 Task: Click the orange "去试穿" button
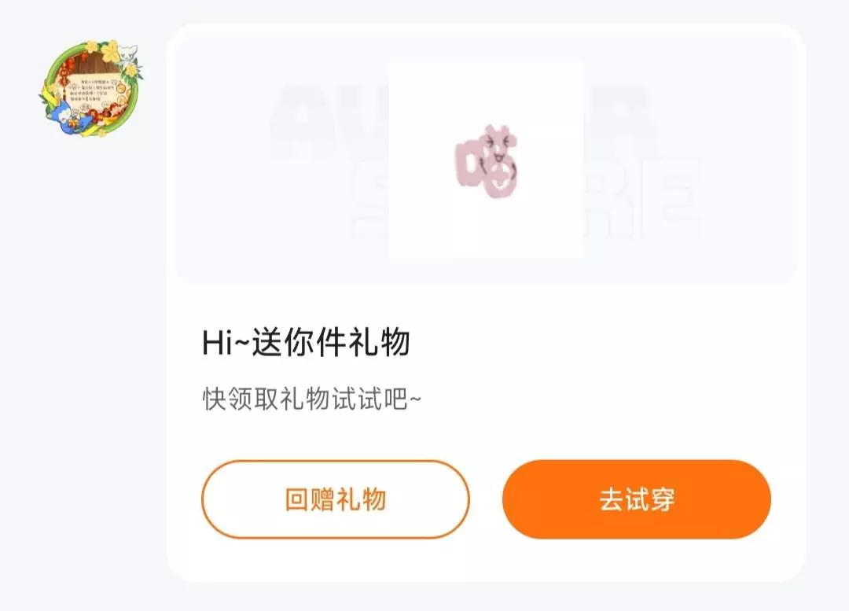coord(636,499)
